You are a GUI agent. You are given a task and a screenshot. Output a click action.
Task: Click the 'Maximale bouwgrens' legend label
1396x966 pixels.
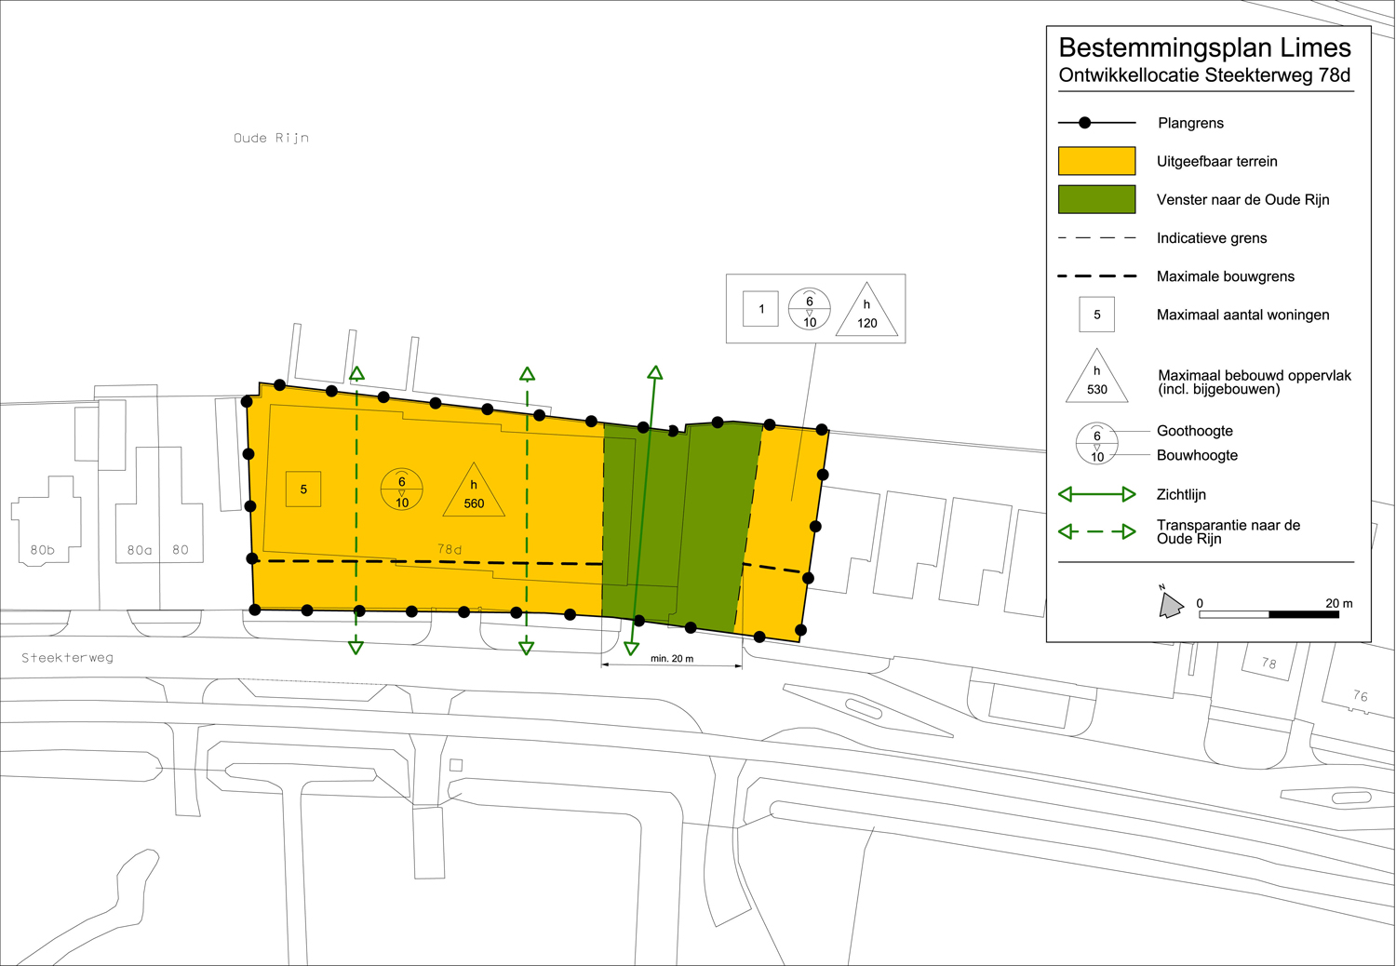click(1226, 276)
